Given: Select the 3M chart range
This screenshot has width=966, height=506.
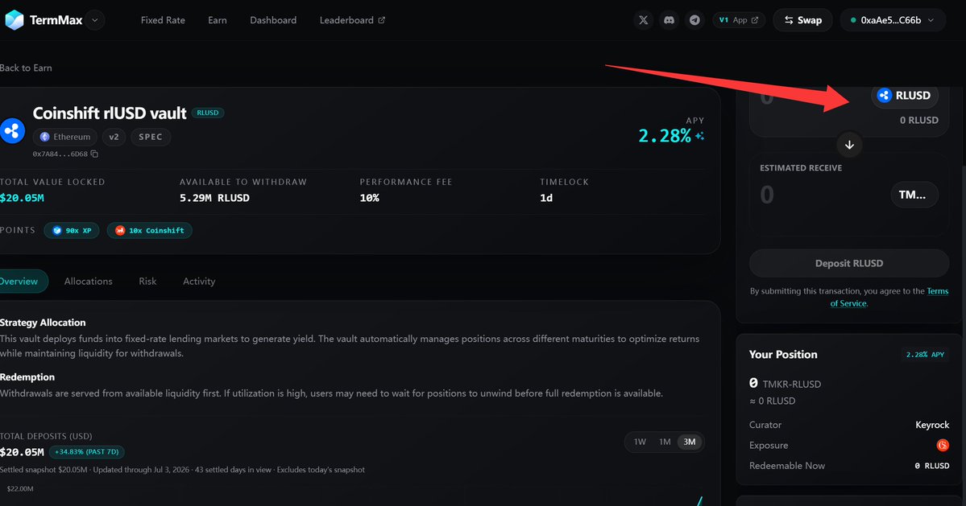Looking at the screenshot, I should [690, 442].
